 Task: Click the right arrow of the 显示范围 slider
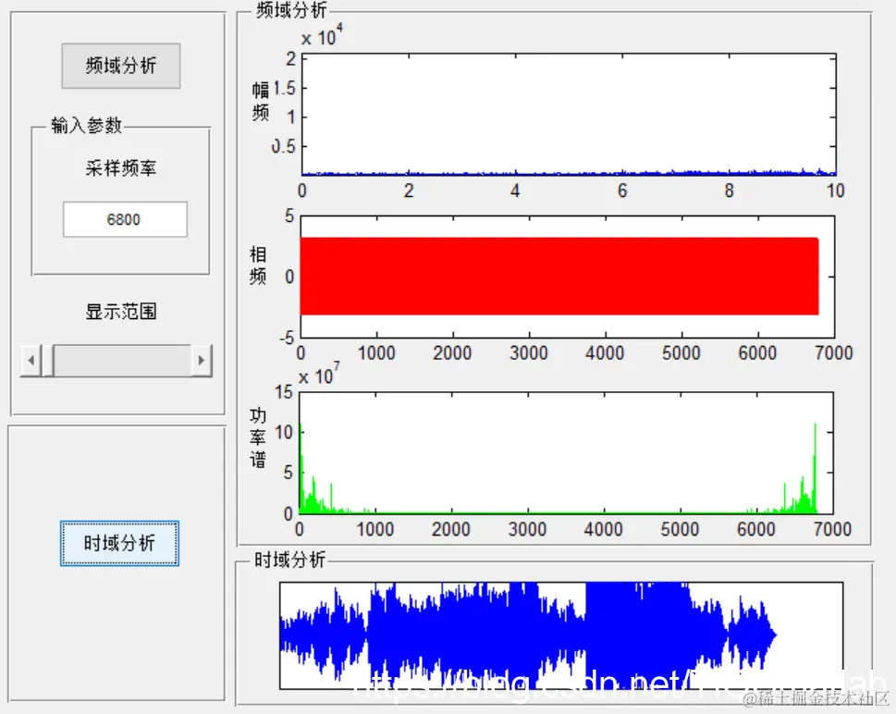(202, 360)
